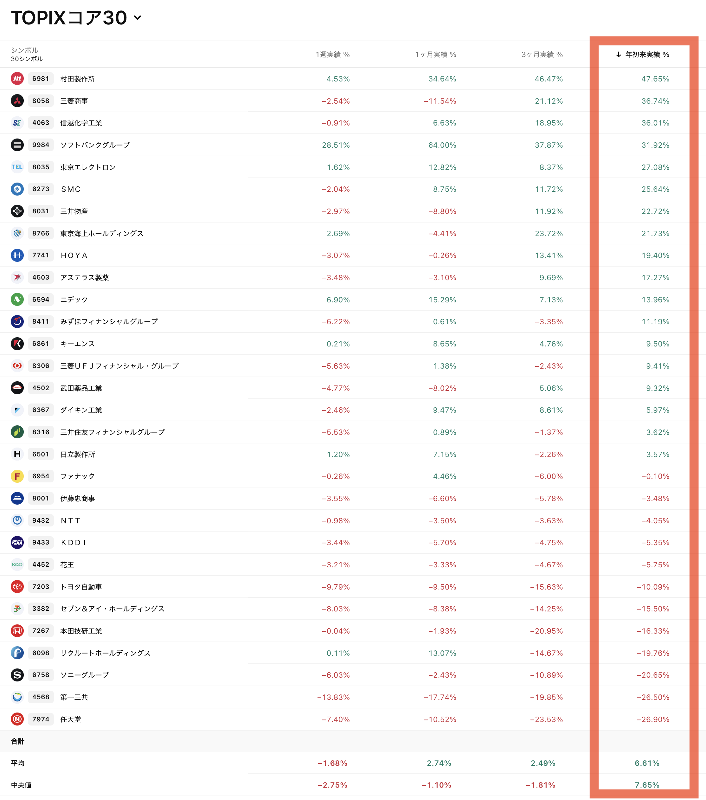
Task: Click the Murata (村田製作所) red logo icon
Action: pos(17,79)
